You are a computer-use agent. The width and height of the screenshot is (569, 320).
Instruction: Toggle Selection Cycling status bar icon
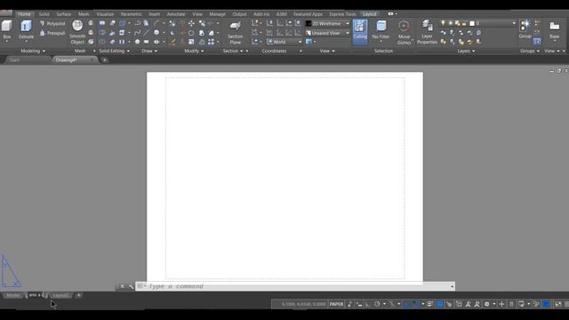449,304
